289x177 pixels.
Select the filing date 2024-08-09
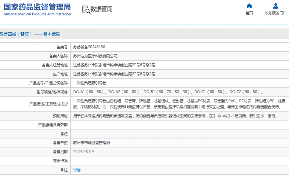[83, 152]
